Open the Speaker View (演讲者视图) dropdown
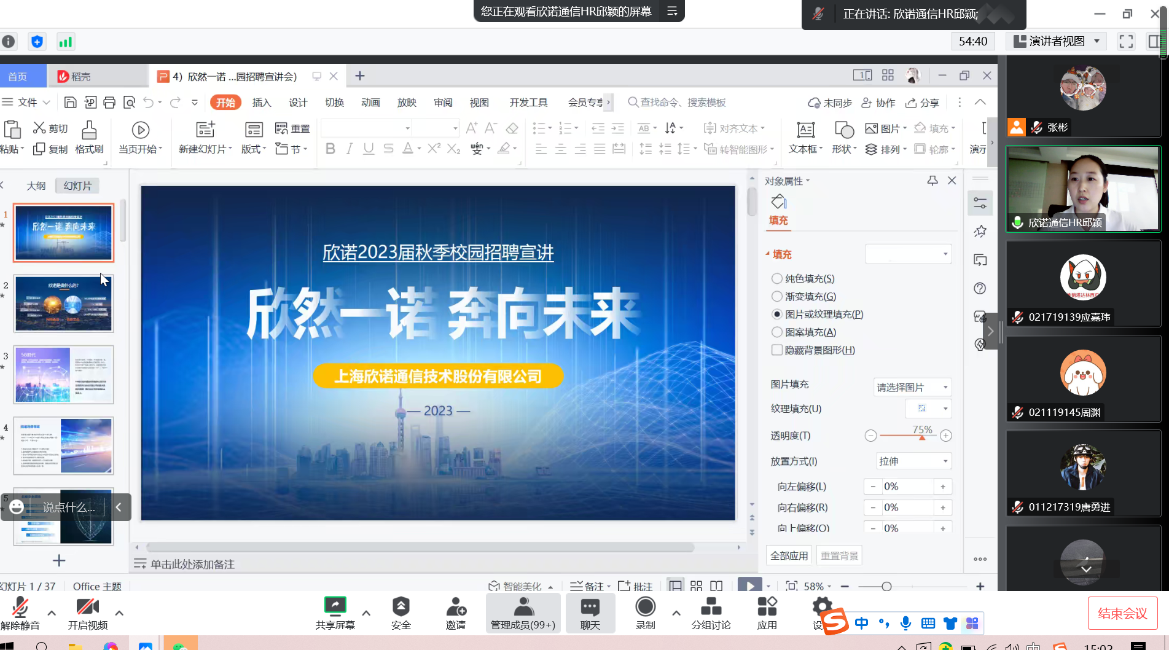 click(x=1057, y=41)
